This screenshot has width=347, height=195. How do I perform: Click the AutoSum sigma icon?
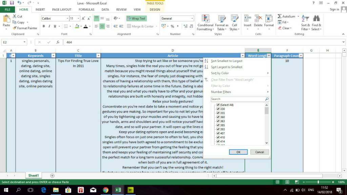[x=280, y=16]
